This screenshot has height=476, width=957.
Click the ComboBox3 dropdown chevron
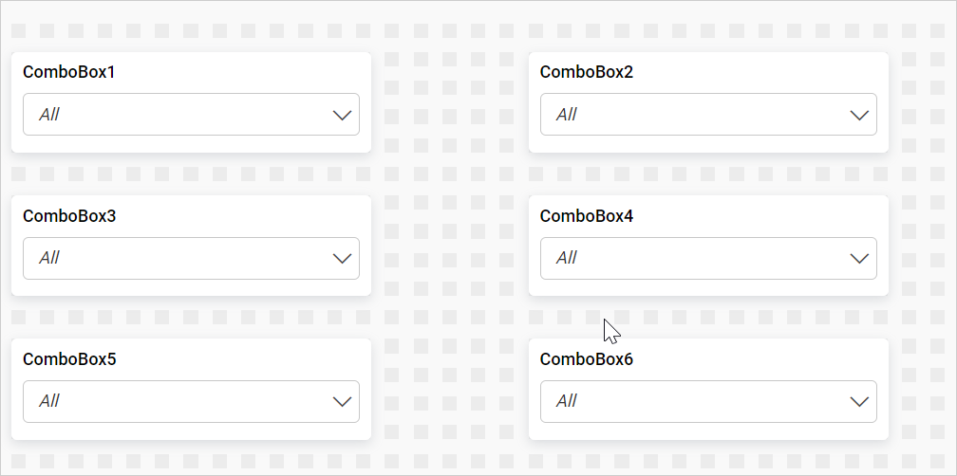click(343, 258)
